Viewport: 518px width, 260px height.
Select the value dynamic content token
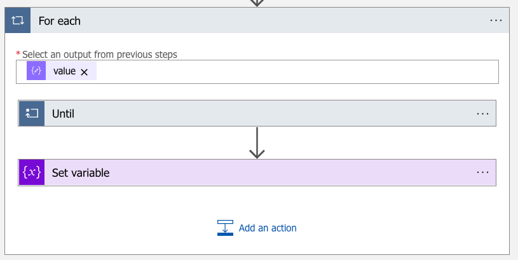click(64, 71)
